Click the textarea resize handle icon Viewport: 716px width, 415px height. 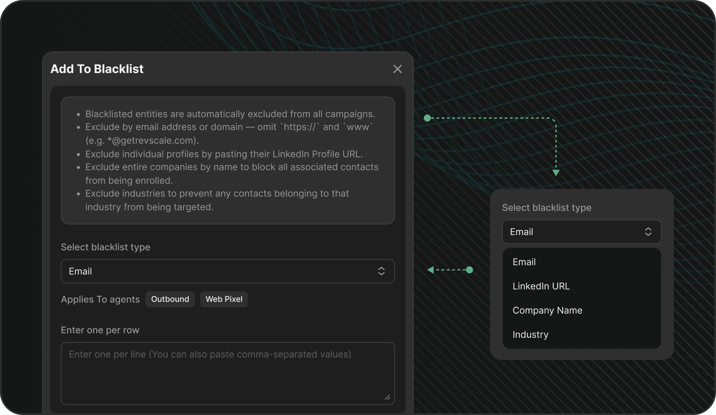coord(387,397)
